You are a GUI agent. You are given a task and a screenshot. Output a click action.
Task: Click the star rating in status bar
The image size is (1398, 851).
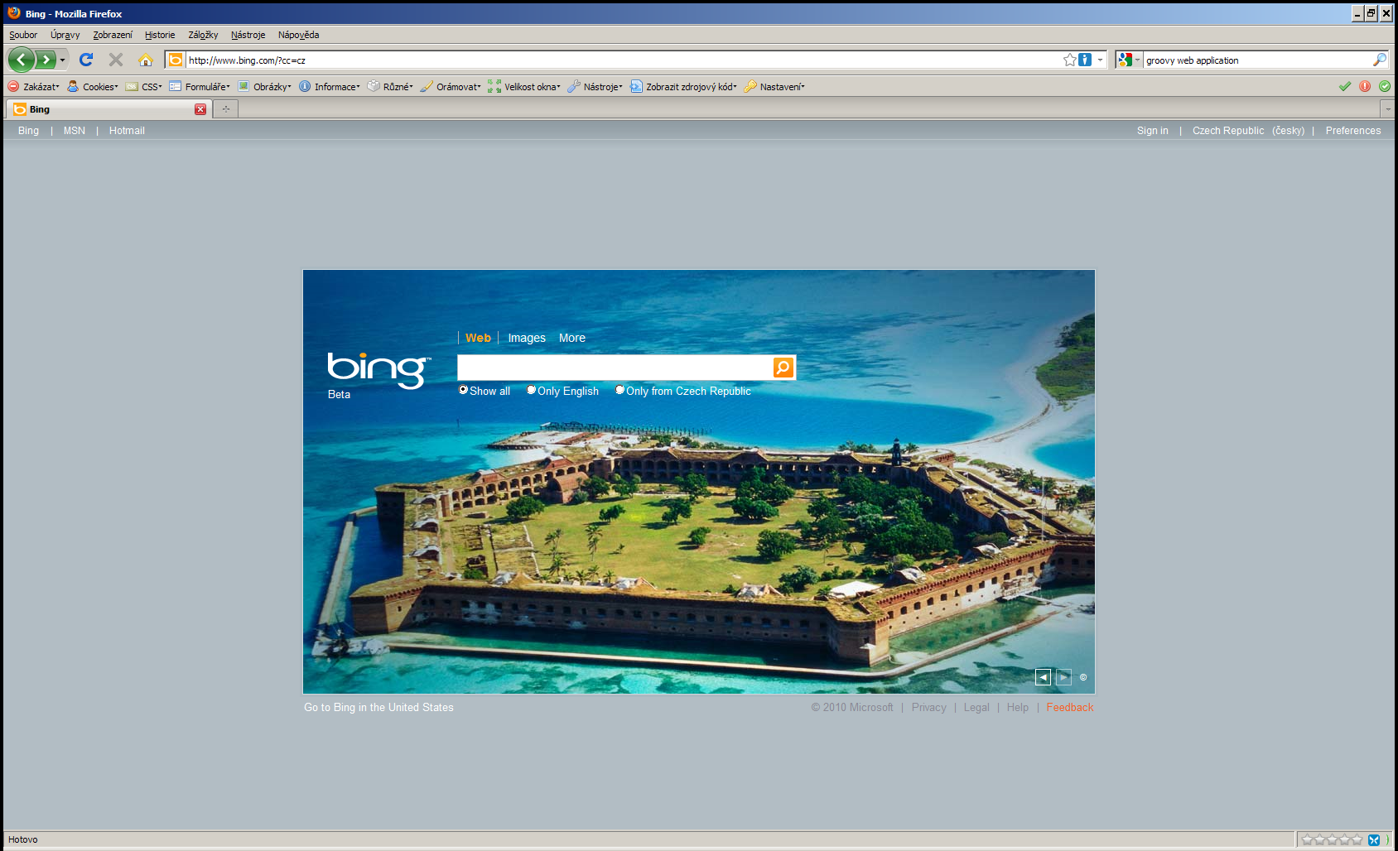(1332, 840)
